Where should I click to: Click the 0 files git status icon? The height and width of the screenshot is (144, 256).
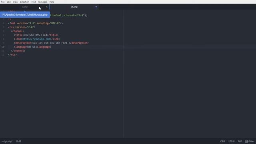(250, 141)
